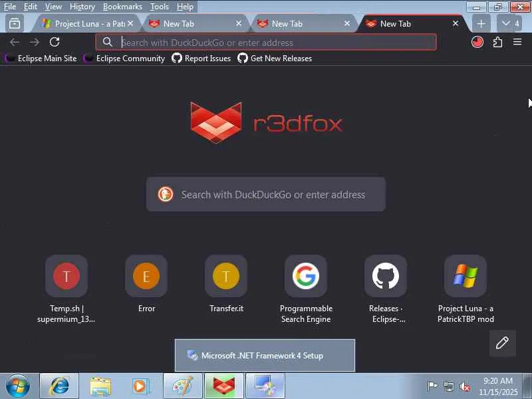Open the Bookmarks menu
The height and width of the screenshot is (399, 532).
[122, 7]
